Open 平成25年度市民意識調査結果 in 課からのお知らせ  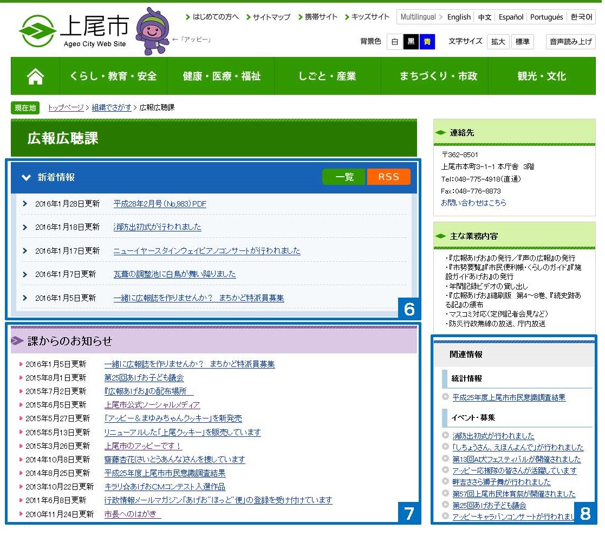[x=165, y=473]
